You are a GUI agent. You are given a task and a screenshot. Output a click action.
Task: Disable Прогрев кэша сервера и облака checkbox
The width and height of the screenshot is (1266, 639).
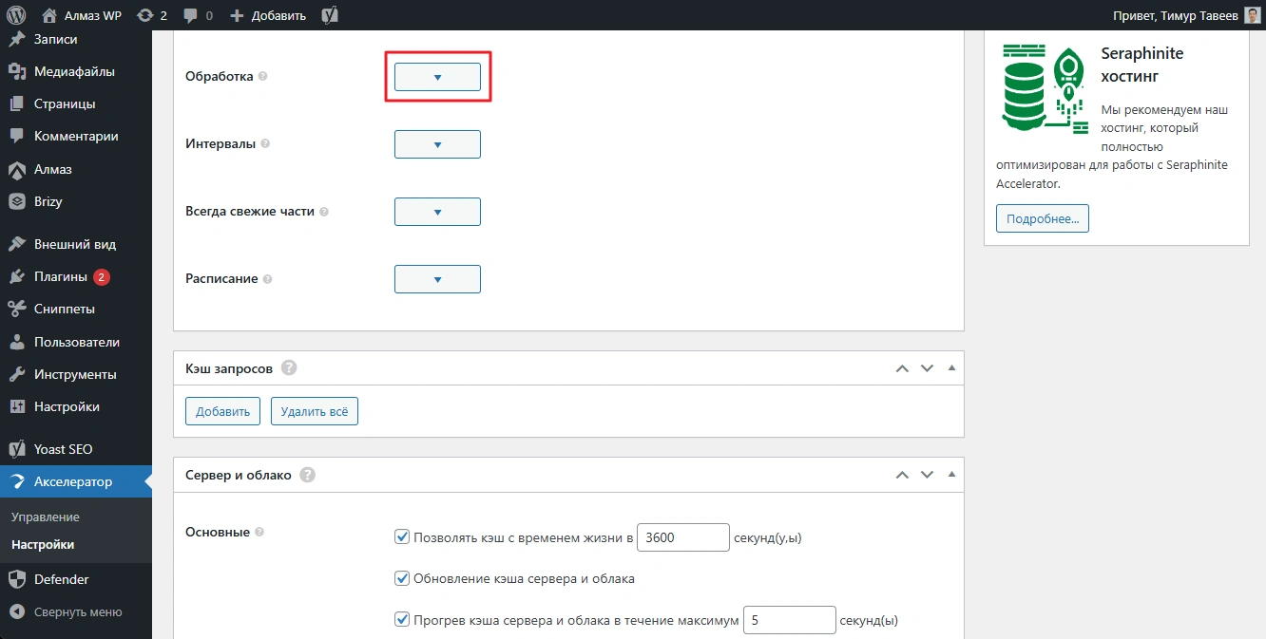401,620
